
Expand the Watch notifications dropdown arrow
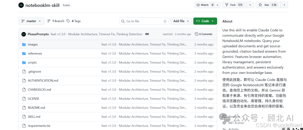[x=218, y=5]
